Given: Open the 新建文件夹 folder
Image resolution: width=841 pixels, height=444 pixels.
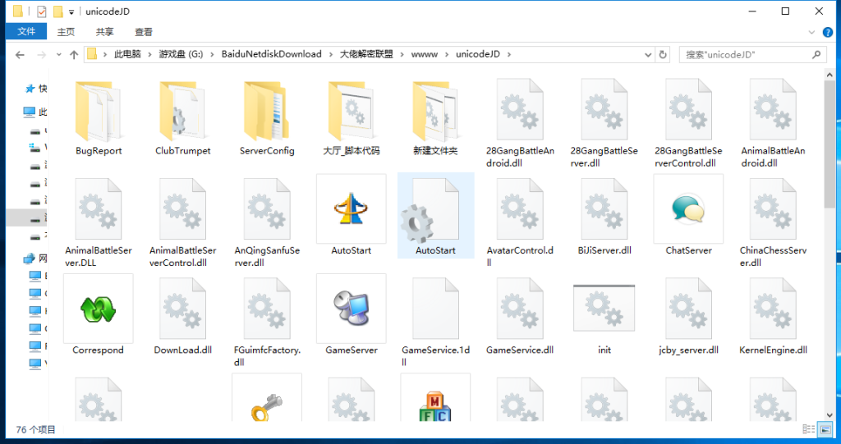Looking at the screenshot, I should (435, 118).
